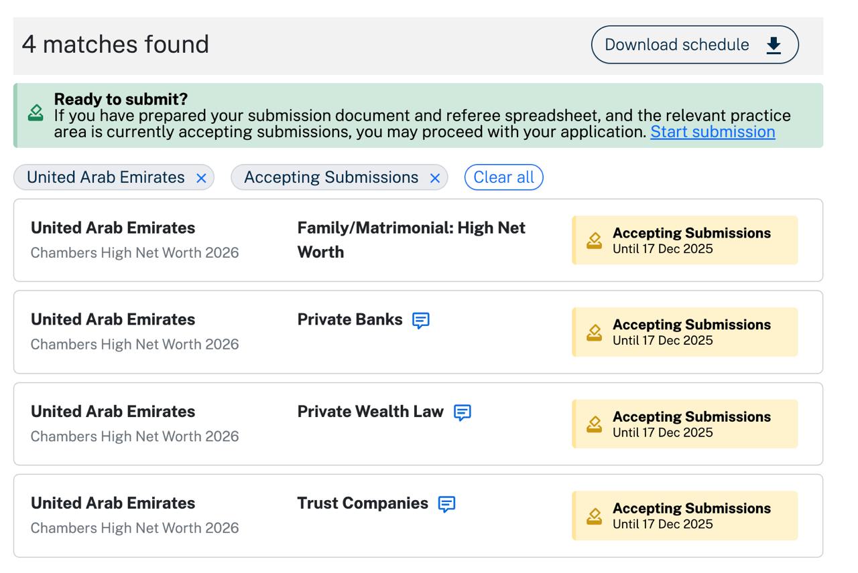858x573 pixels.
Task: Click the green submission icon in the banner
Action: 36,112
